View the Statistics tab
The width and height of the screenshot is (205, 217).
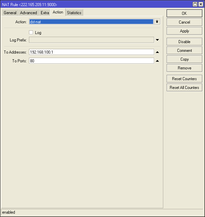point(74,13)
